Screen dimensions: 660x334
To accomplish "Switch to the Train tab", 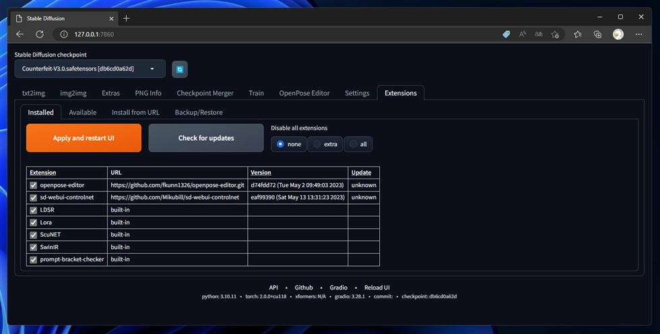I will point(257,93).
